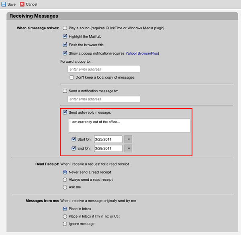Select Ignore message radio option

click(x=65, y=224)
